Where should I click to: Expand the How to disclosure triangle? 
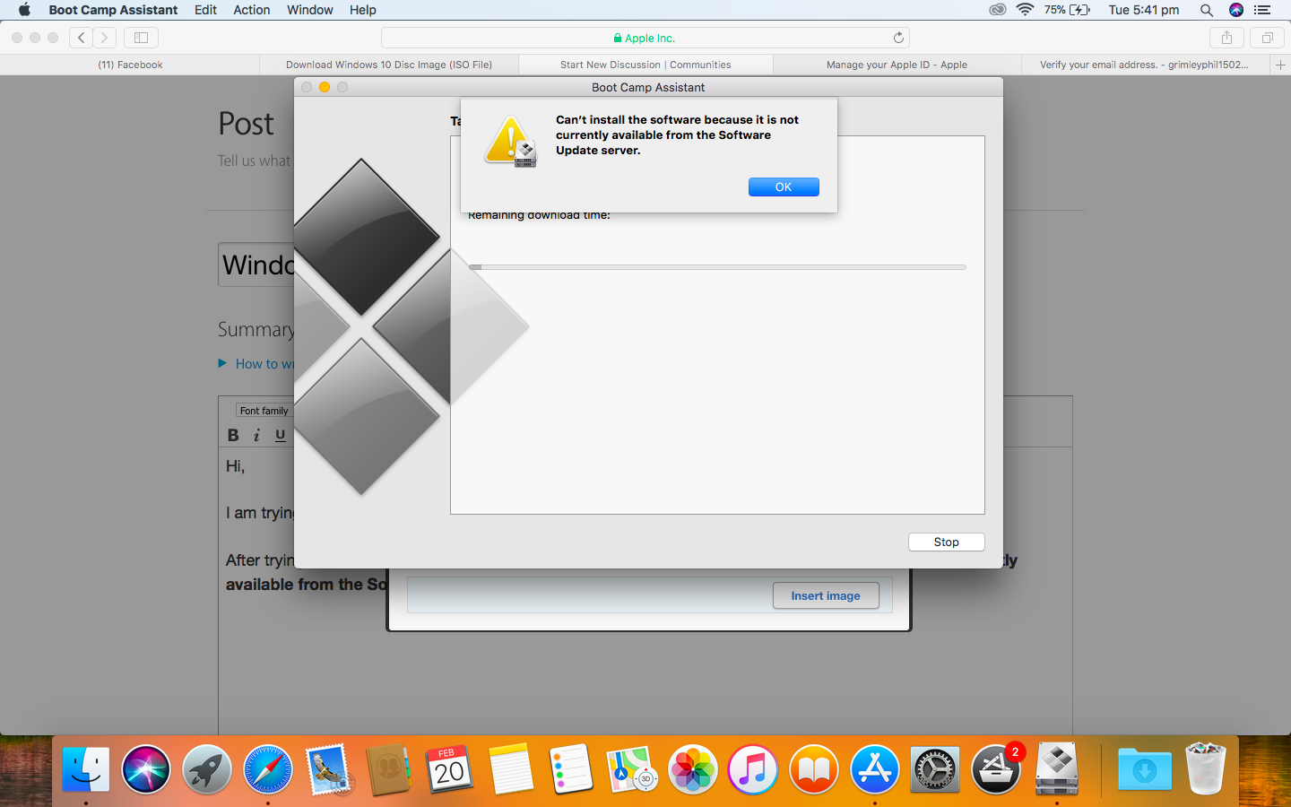222,363
